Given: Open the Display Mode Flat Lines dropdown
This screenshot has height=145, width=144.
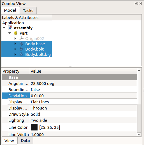Looking at the screenshot, I should click(x=83, y=102).
